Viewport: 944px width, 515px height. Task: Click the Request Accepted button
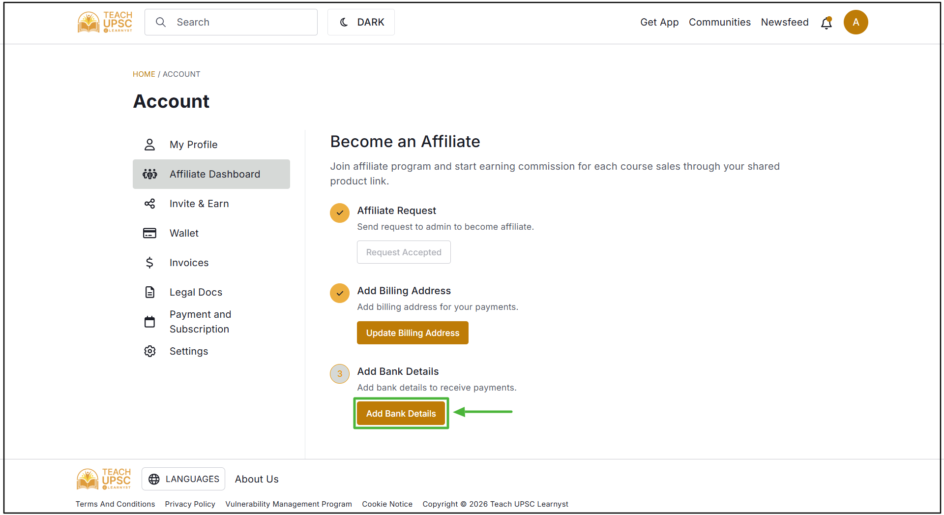[x=404, y=252]
